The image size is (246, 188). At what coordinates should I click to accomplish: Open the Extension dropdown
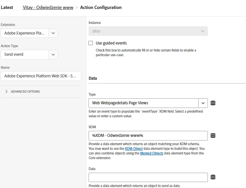point(53,33)
